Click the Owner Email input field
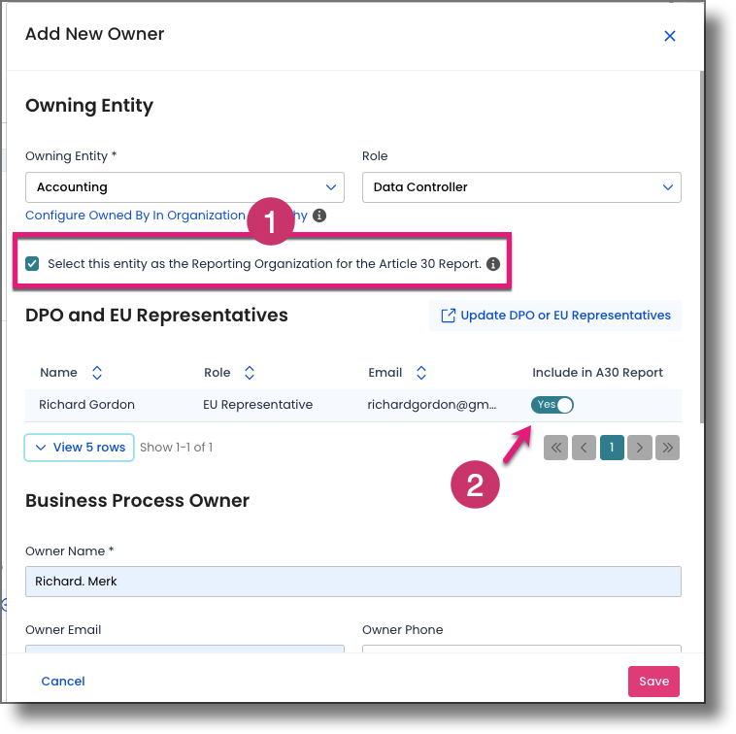The height and width of the screenshot is (734, 736). pyautogui.click(x=184, y=649)
